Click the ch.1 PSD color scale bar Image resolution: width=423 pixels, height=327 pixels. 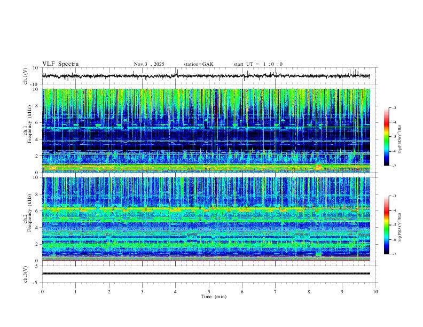tap(387, 137)
